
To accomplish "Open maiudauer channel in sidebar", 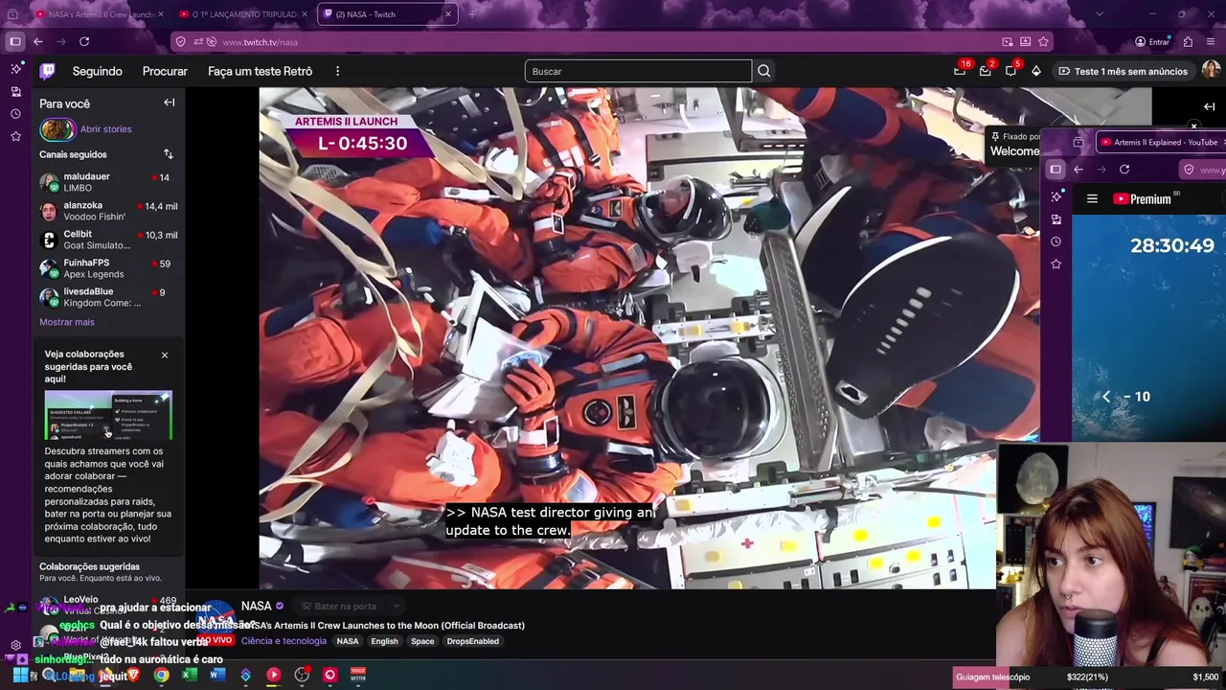I will pos(107,182).
